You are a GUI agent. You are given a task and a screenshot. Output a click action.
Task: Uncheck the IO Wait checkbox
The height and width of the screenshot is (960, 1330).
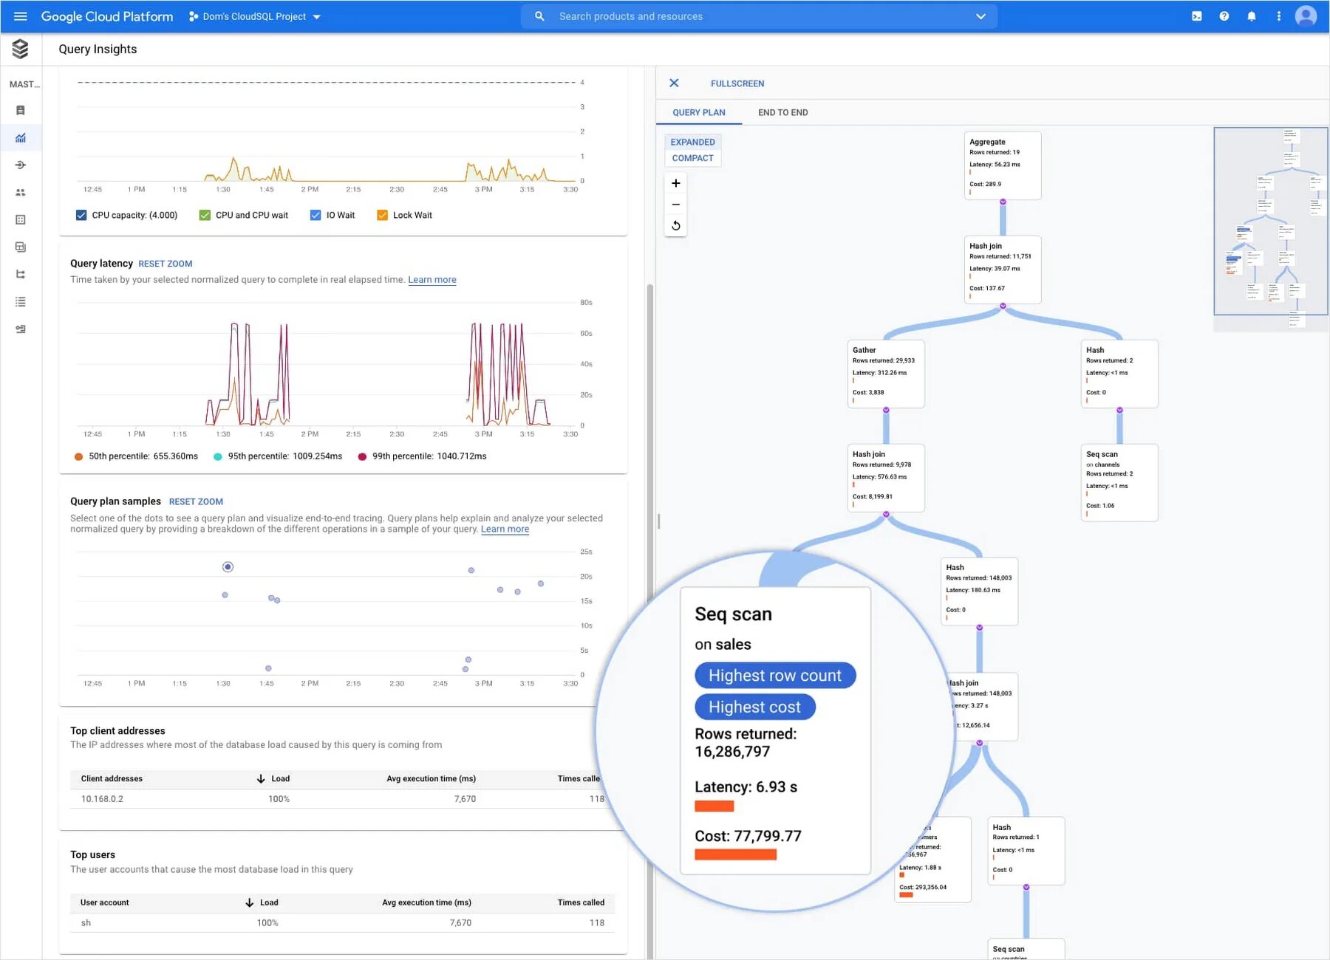(316, 215)
